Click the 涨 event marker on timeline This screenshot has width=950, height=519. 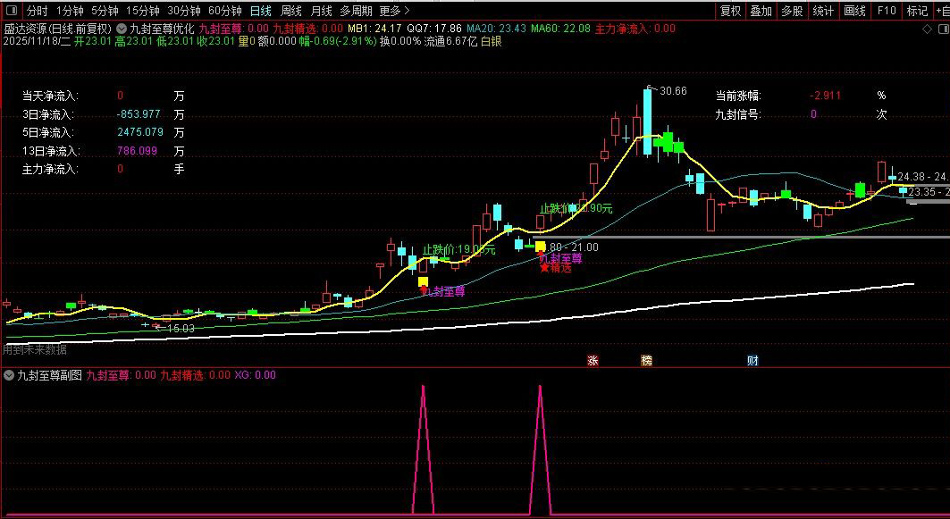(x=593, y=361)
